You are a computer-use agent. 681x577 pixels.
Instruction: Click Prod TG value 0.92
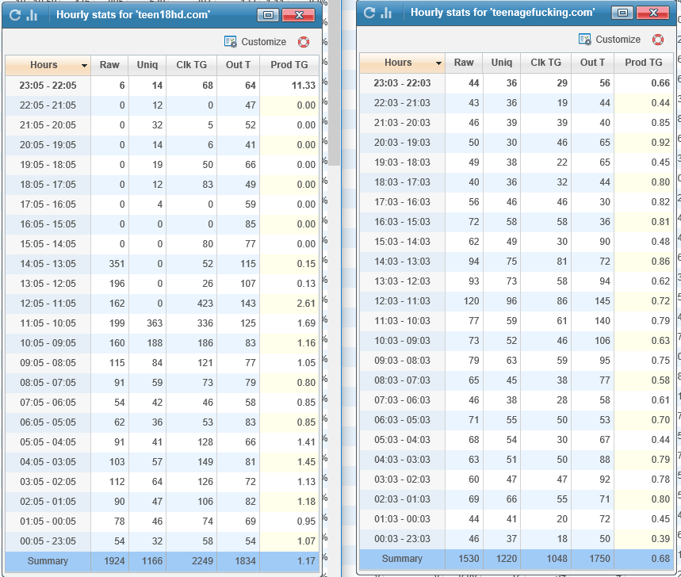pos(660,143)
